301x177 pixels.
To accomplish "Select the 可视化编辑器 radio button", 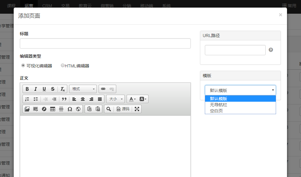I will 23,66.
